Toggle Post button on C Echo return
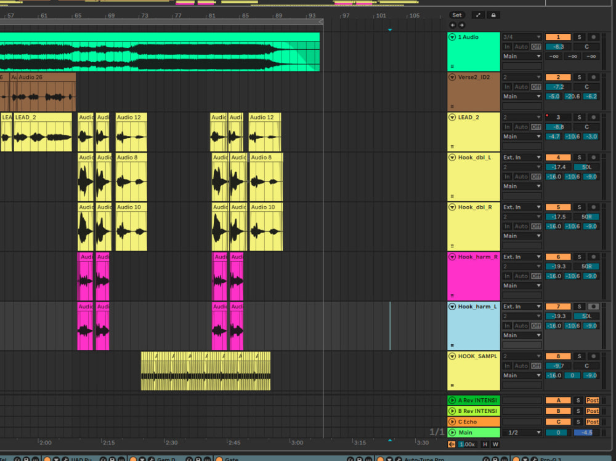The width and height of the screenshot is (616, 461). point(593,422)
